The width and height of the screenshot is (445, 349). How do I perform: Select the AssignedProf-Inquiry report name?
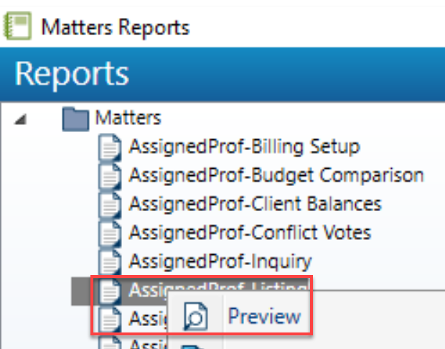[220, 262]
